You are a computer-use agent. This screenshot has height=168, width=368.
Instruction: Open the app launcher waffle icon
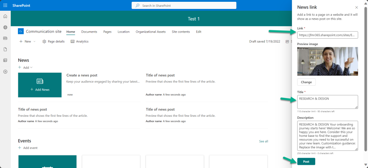(x=5, y=5)
